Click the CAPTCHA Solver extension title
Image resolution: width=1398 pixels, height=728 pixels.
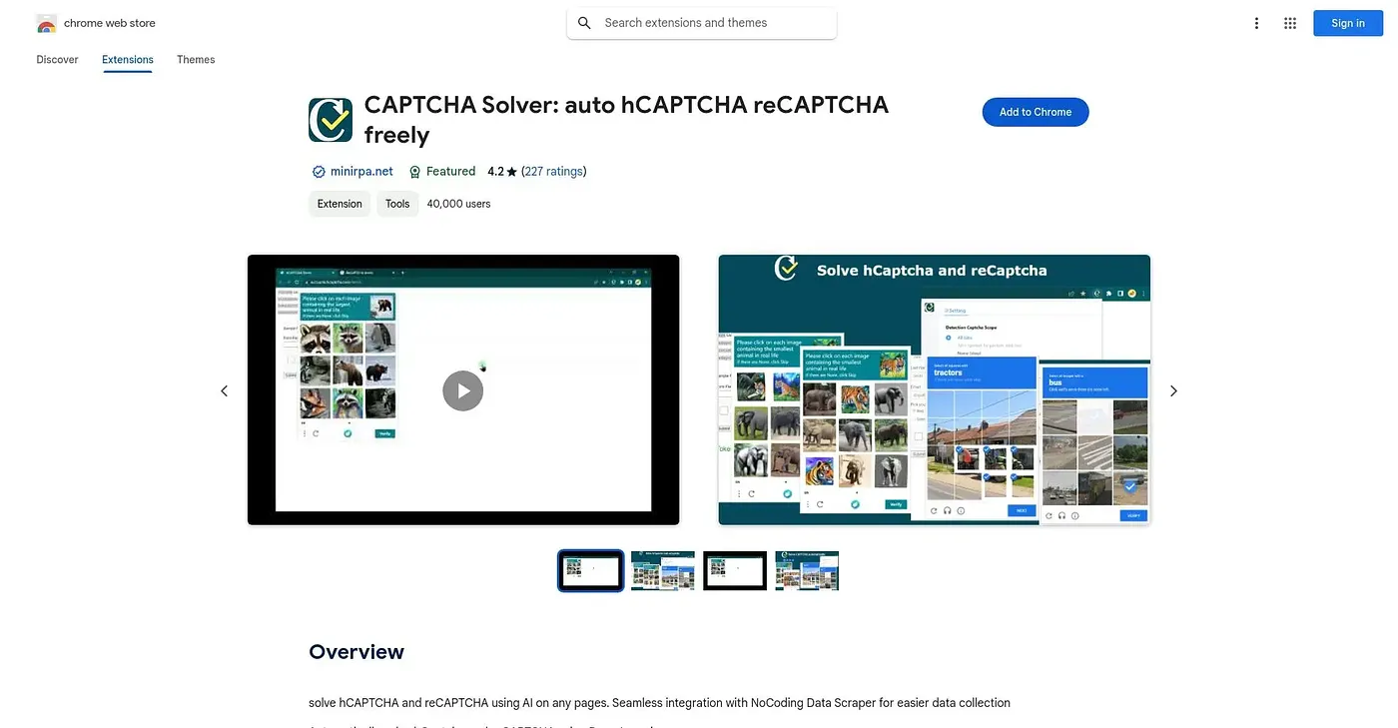point(626,120)
